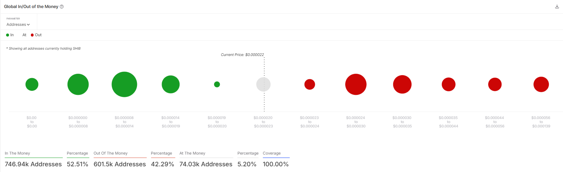Screen dimensions: 563x172
Task: Click the Out Of The Money heading
Action: [110, 153]
